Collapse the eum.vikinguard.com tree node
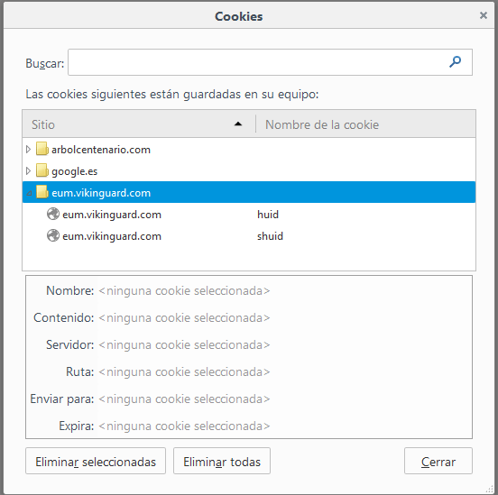This screenshot has width=498, height=495. tap(29, 193)
